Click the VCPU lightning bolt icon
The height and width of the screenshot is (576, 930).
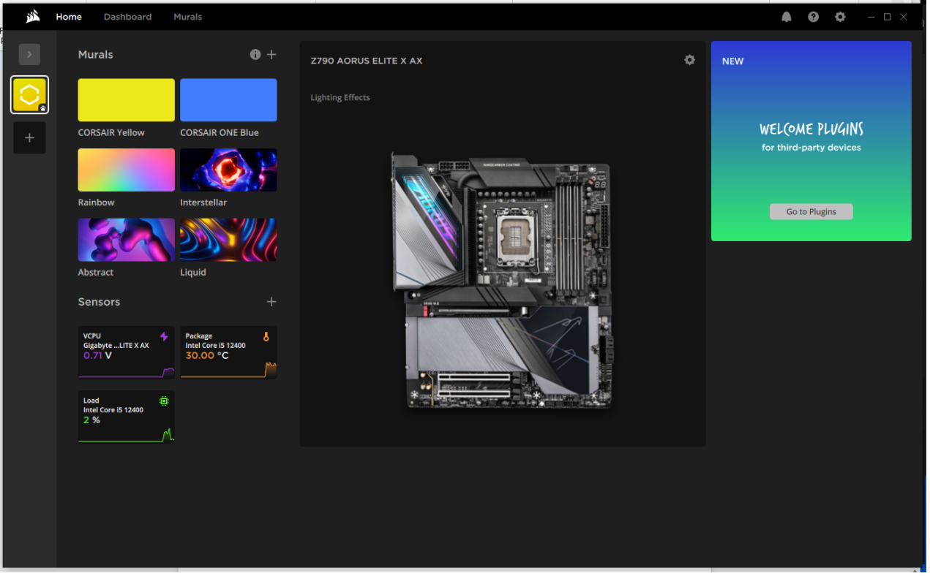click(164, 337)
